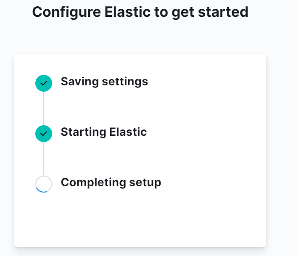Click the word 'Elastic' in the page heading

[127, 12]
